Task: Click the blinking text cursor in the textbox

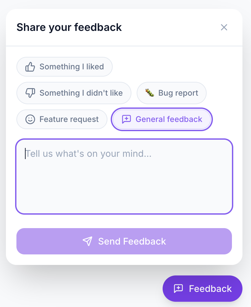Action: coord(25,154)
